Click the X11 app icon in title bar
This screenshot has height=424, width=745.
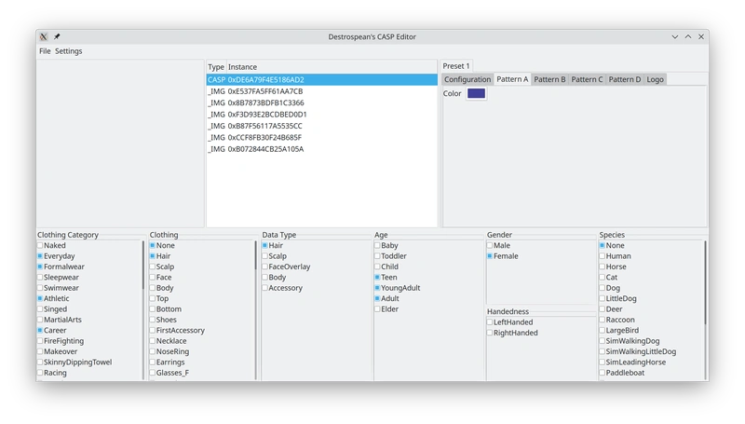click(44, 36)
